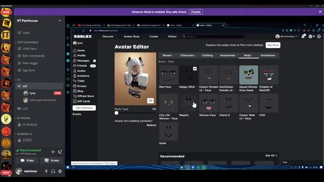Open Robux in Roblox top nav

tap(172, 36)
